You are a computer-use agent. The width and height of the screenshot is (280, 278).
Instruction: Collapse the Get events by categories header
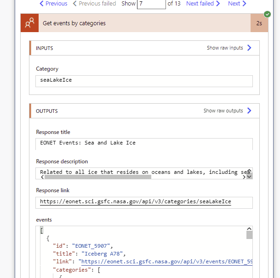(144, 23)
